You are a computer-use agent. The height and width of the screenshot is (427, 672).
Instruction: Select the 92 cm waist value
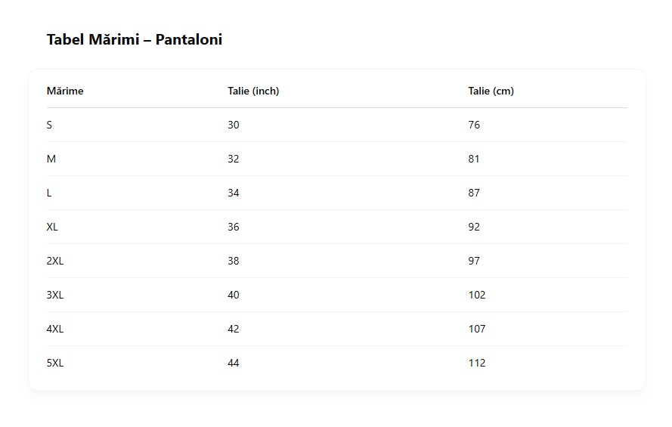(x=474, y=227)
